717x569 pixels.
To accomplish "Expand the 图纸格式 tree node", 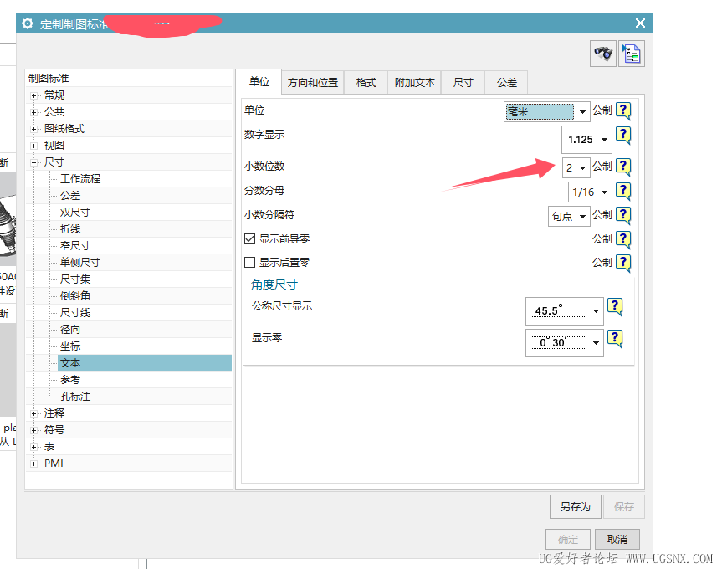I will pos(33,130).
